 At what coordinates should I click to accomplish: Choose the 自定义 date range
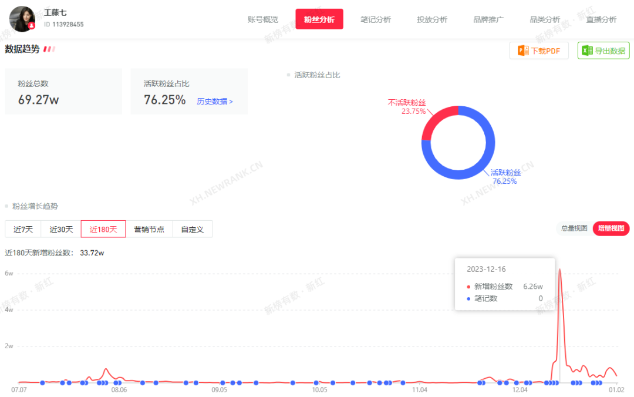pyautogui.click(x=192, y=229)
